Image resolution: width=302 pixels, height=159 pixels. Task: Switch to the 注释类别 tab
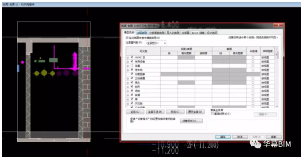point(142,33)
